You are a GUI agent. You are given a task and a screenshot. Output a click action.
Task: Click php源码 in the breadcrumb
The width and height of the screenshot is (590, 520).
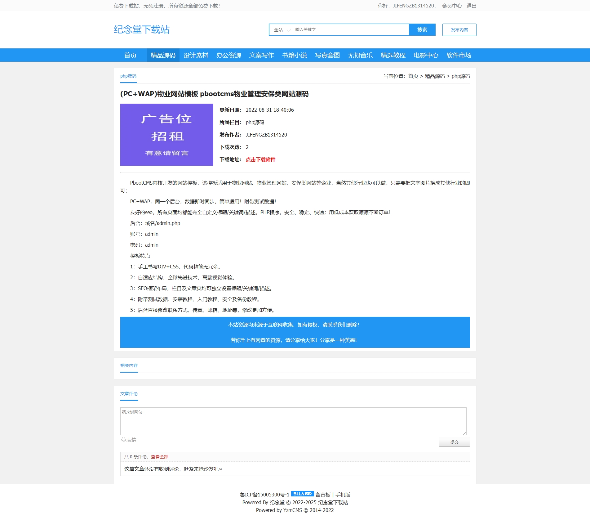click(x=461, y=76)
